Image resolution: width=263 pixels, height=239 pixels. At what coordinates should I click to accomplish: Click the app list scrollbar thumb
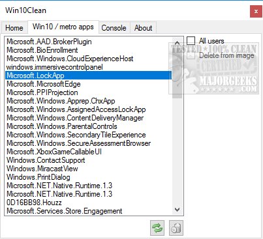click(x=178, y=73)
